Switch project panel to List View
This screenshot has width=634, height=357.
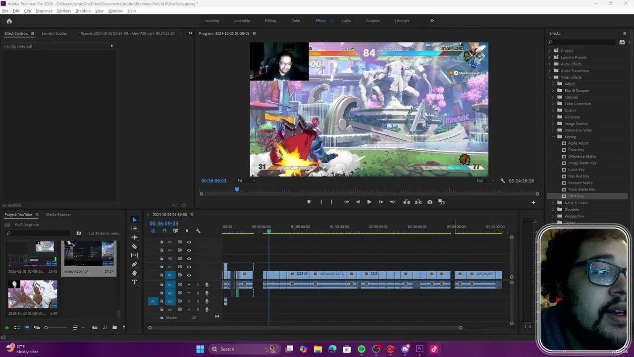tap(17, 327)
